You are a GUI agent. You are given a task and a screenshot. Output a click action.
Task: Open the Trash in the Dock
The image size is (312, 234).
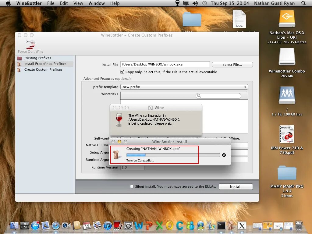pos(299,226)
